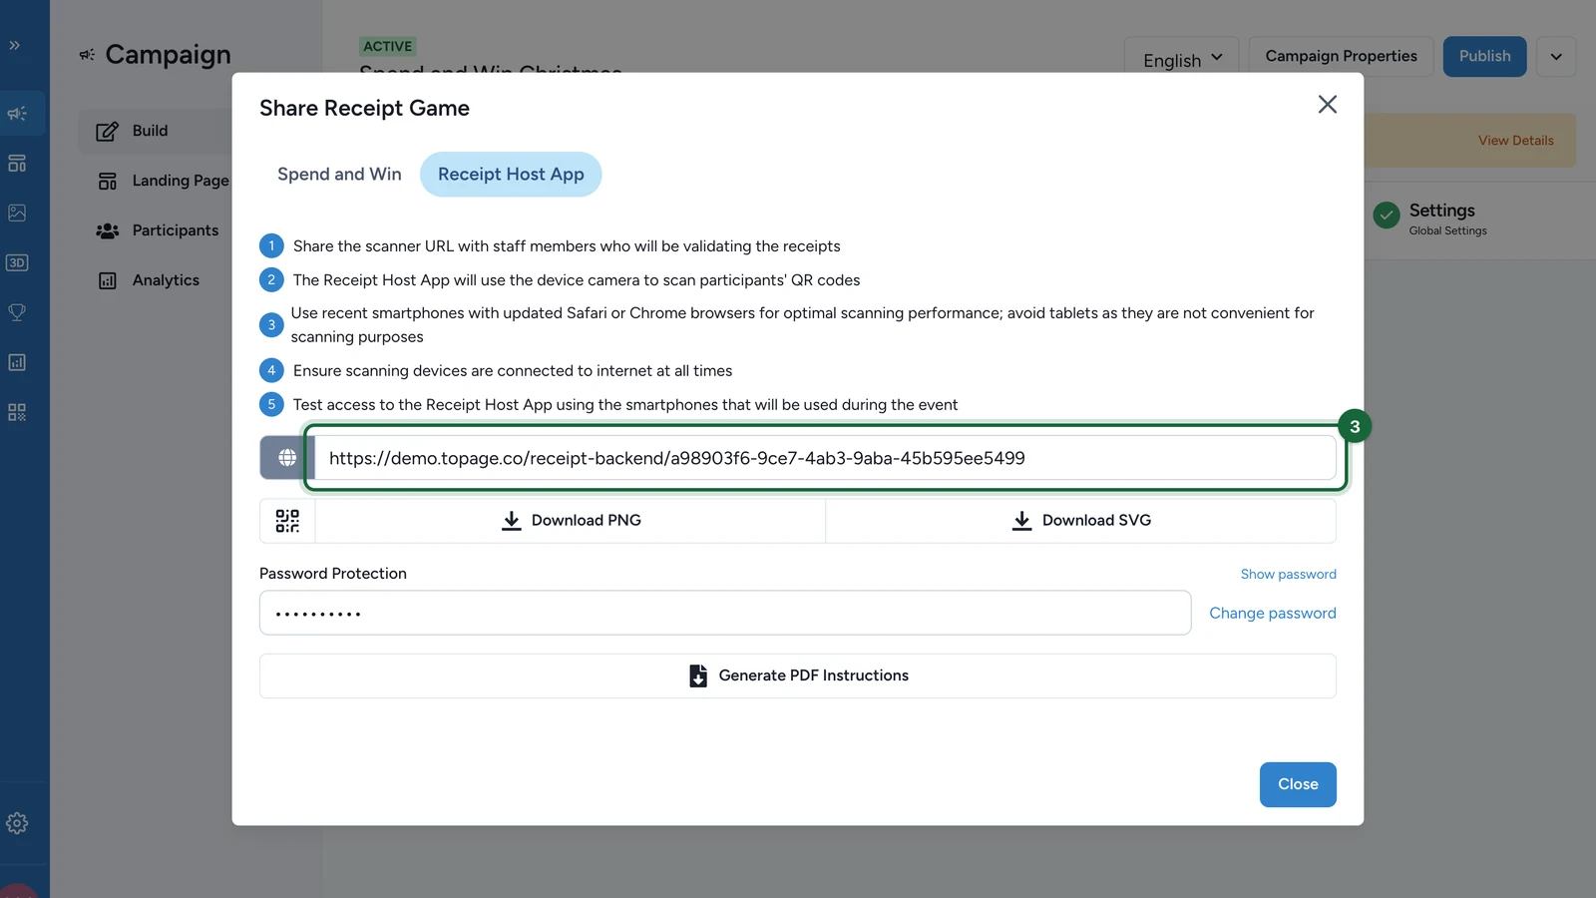Click the blue Close button
This screenshot has height=898, width=1596.
[1298, 784]
